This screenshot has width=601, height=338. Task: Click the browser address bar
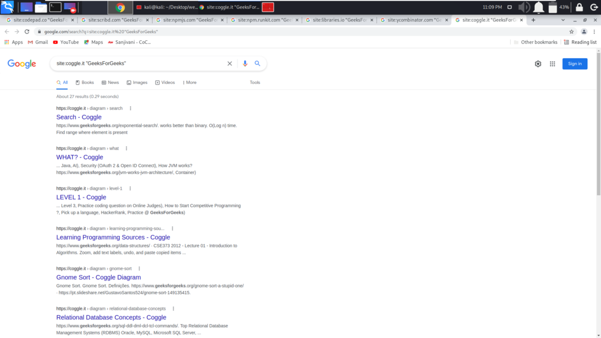[x=301, y=32]
